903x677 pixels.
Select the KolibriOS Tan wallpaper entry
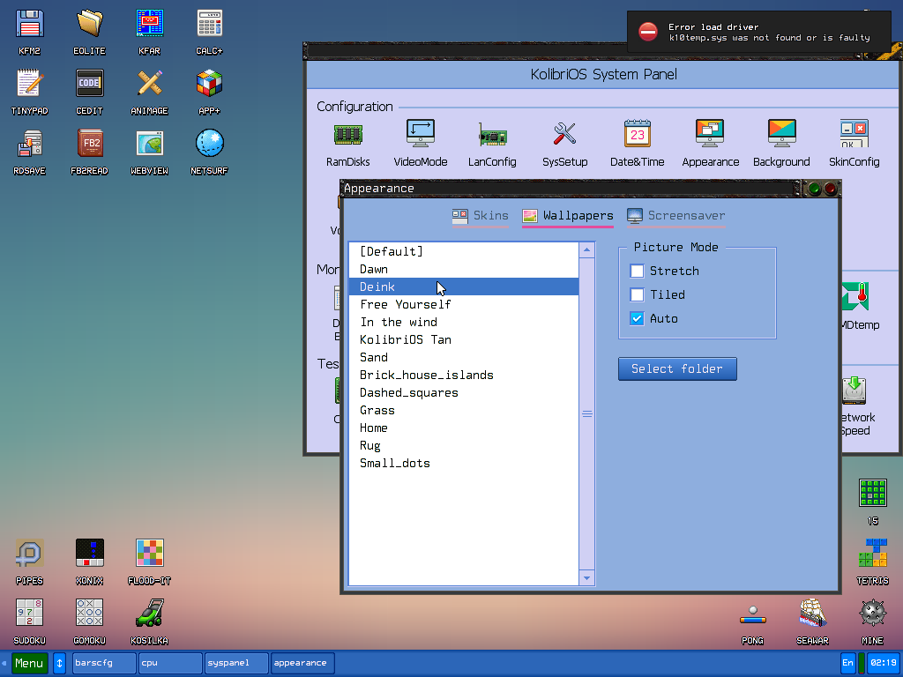coord(406,339)
